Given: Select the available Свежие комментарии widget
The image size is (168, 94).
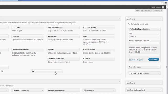Looking at the screenshot, I should point(63,59).
